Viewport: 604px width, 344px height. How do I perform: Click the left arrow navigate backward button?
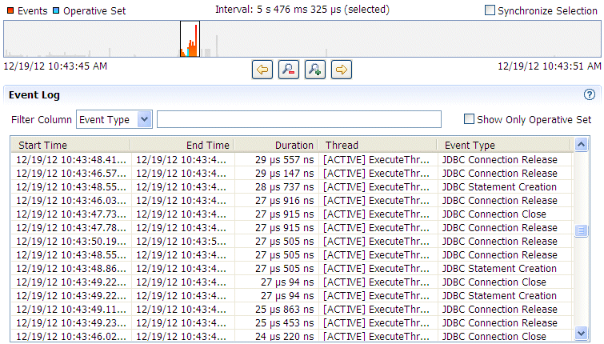262,70
